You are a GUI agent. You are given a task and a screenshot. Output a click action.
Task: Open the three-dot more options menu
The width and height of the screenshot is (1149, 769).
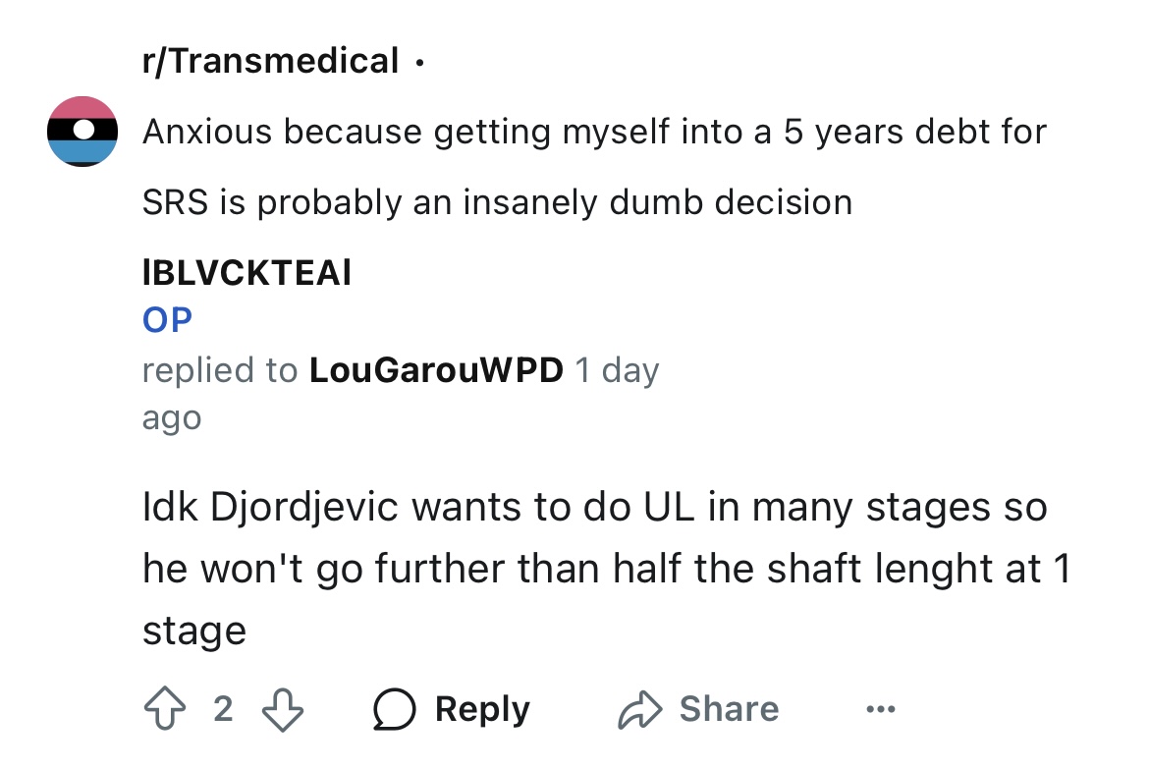[x=880, y=709]
